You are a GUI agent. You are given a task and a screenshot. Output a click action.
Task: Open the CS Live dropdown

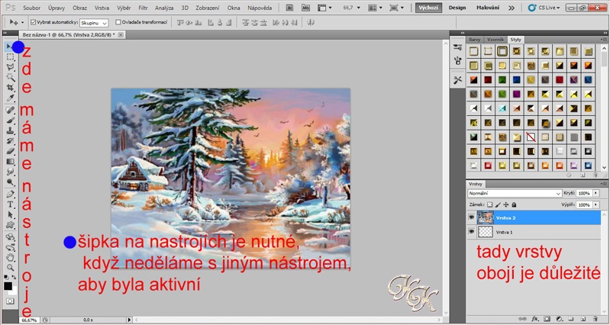544,8
